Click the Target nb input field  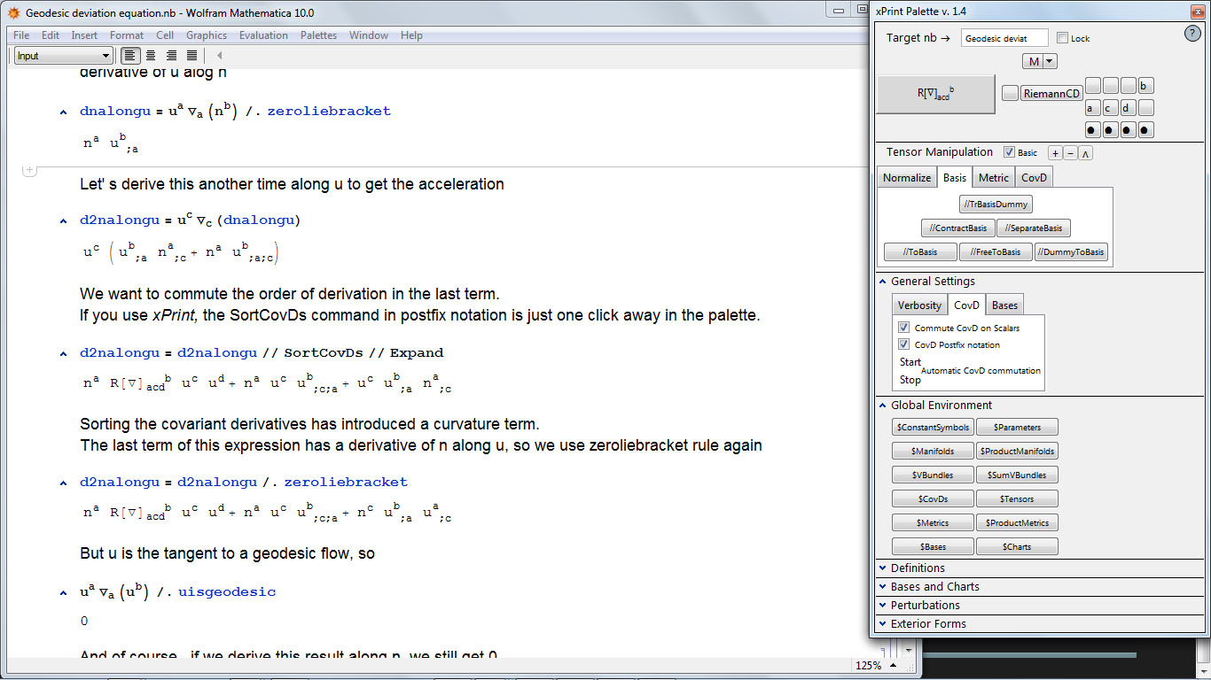(1004, 38)
